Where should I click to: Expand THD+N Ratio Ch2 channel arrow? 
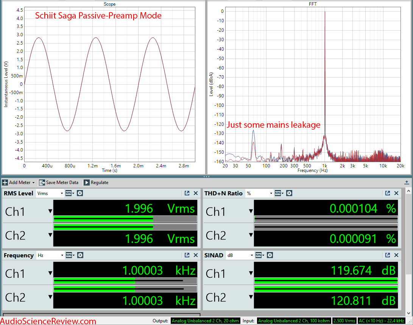(251, 235)
